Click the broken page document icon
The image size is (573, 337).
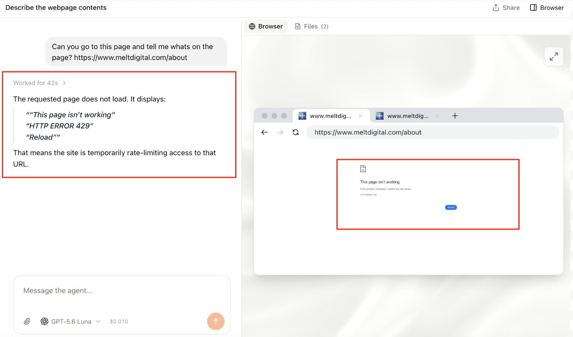click(x=363, y=169)
